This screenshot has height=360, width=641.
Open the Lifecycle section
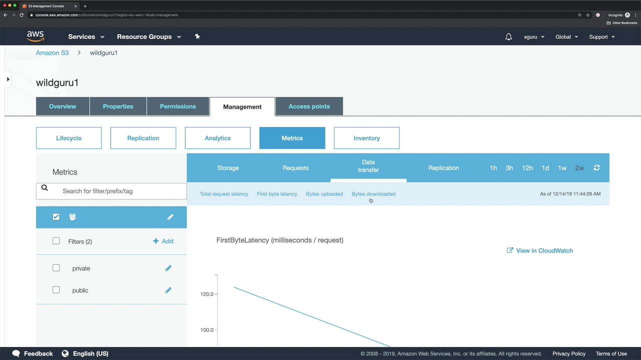pyautogui.click(x=69, y=138)
